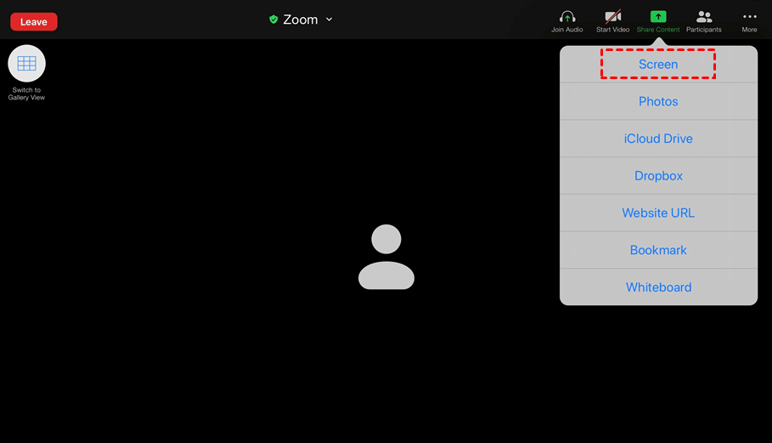Image resolution: width=772 pixels, height=443 pixels.
Task: Open the Participants panel icon
Action: point(704,17)
